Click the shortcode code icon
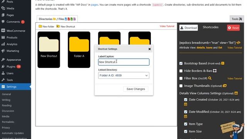This screenshot has height=139, width=247. coord(239,43)
